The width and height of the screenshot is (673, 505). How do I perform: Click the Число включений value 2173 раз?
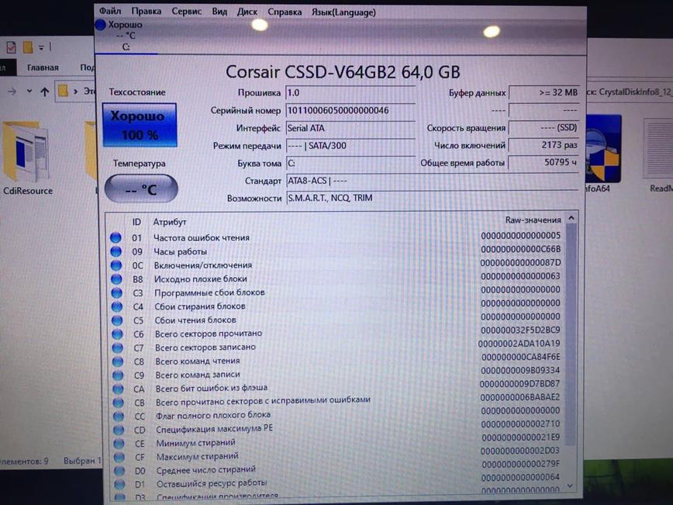point(544,145)
